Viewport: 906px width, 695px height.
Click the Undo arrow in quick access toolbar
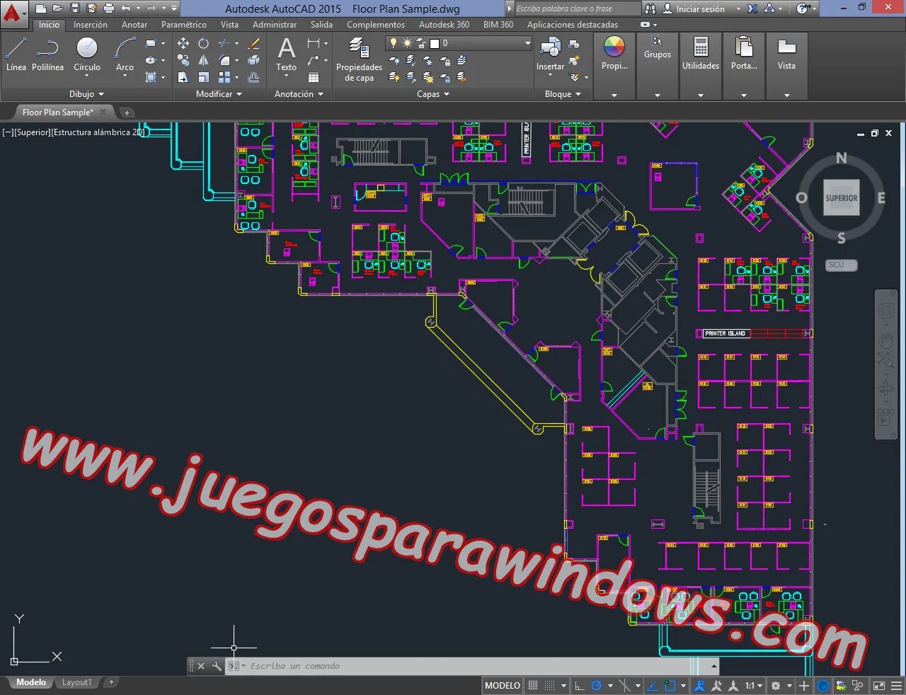pos(126,8)
